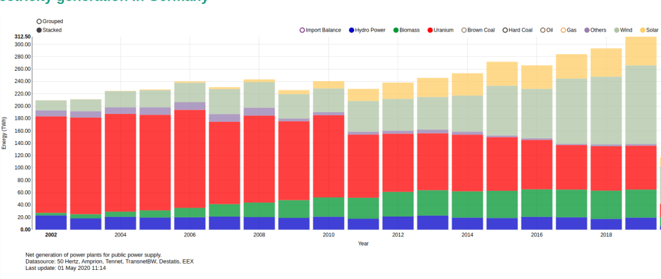Toggle the Others legend entry
661x279 pixels.
click(x=587, y=30)
